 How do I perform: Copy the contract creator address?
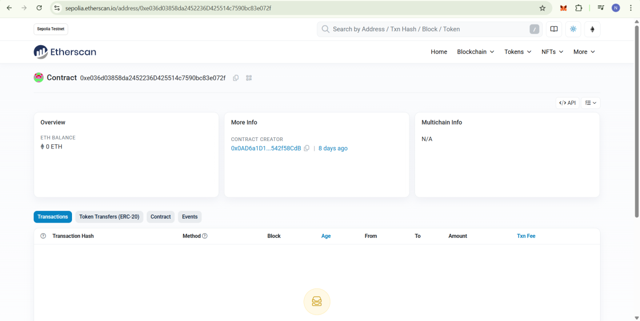coord(307,149)
